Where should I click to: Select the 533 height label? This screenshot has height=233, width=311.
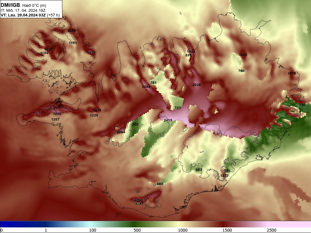click(135, 124)
